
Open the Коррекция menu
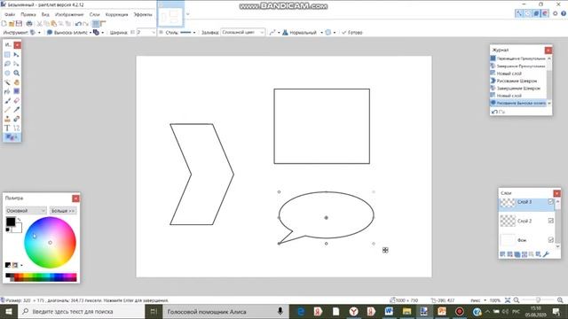116,14
